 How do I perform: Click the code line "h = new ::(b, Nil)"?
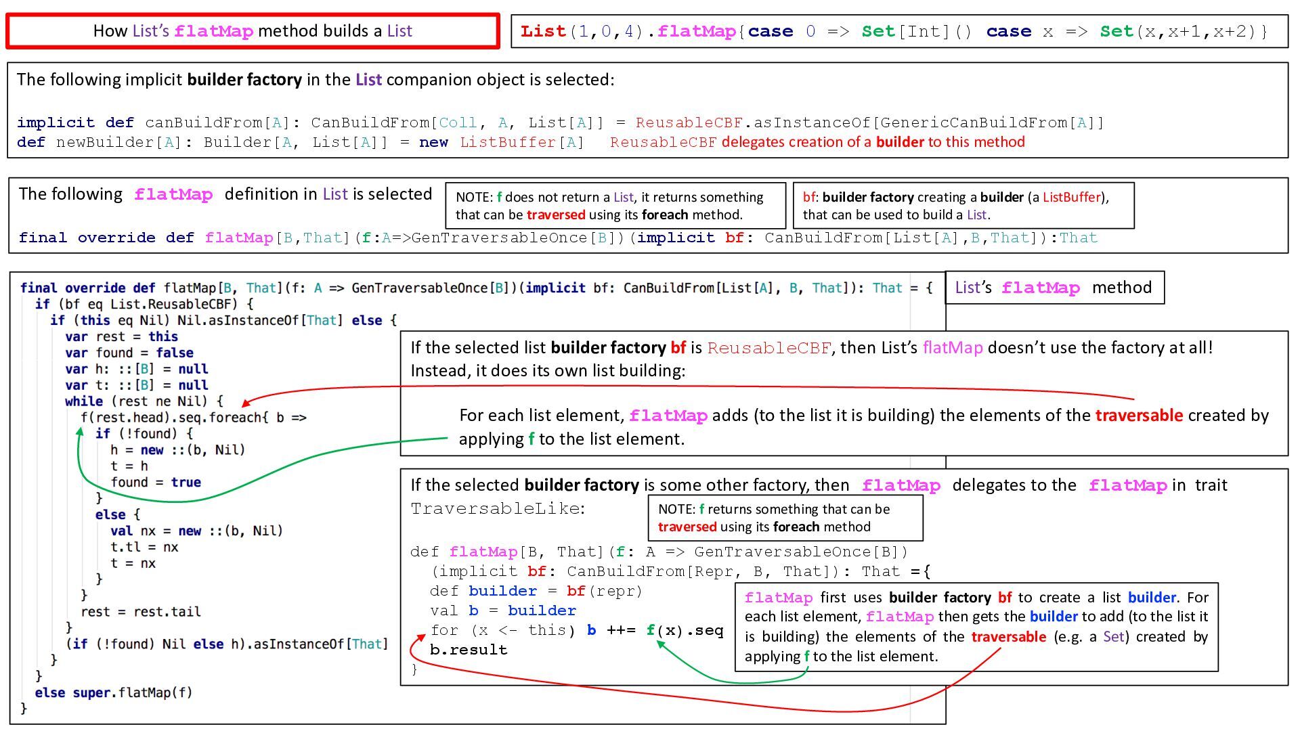click(x=178, y=449)
